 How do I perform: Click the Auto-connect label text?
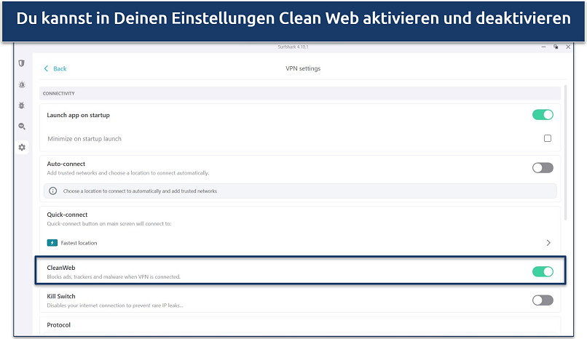tap(66, 164)
